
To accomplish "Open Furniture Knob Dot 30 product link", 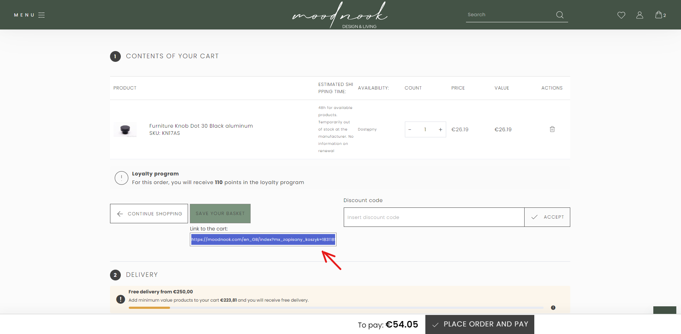I will pyautogui.click(x=201, y=126).
